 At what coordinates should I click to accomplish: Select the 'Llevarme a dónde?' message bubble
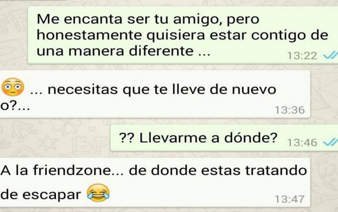(224, 138)
